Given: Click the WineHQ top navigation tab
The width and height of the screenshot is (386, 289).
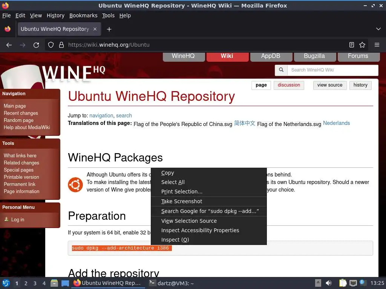Looking at the screenshot, I should [184, 56].
